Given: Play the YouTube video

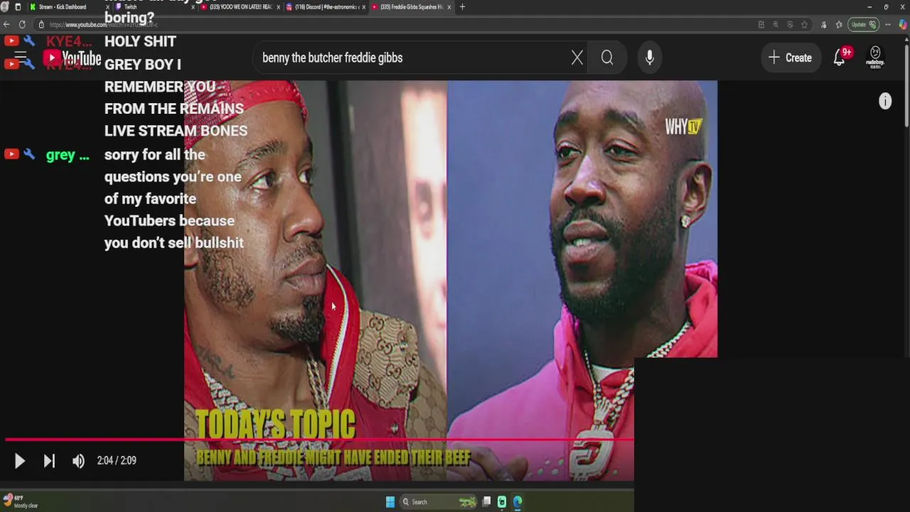Looking at the screenshot, I should 20,461.
